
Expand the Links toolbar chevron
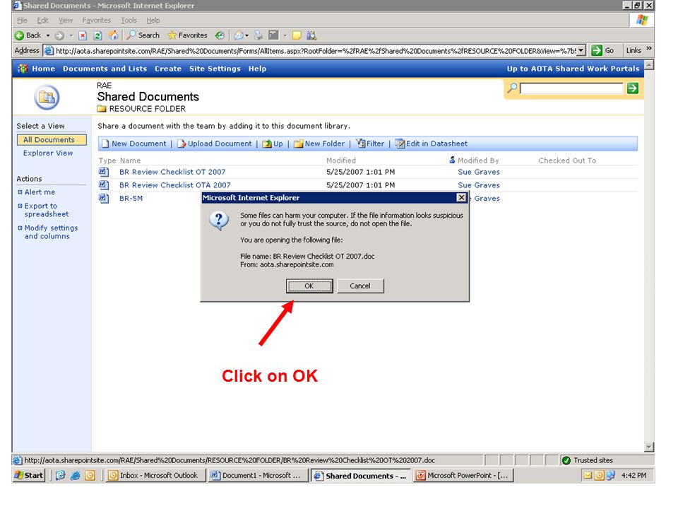tap(648, 49)
